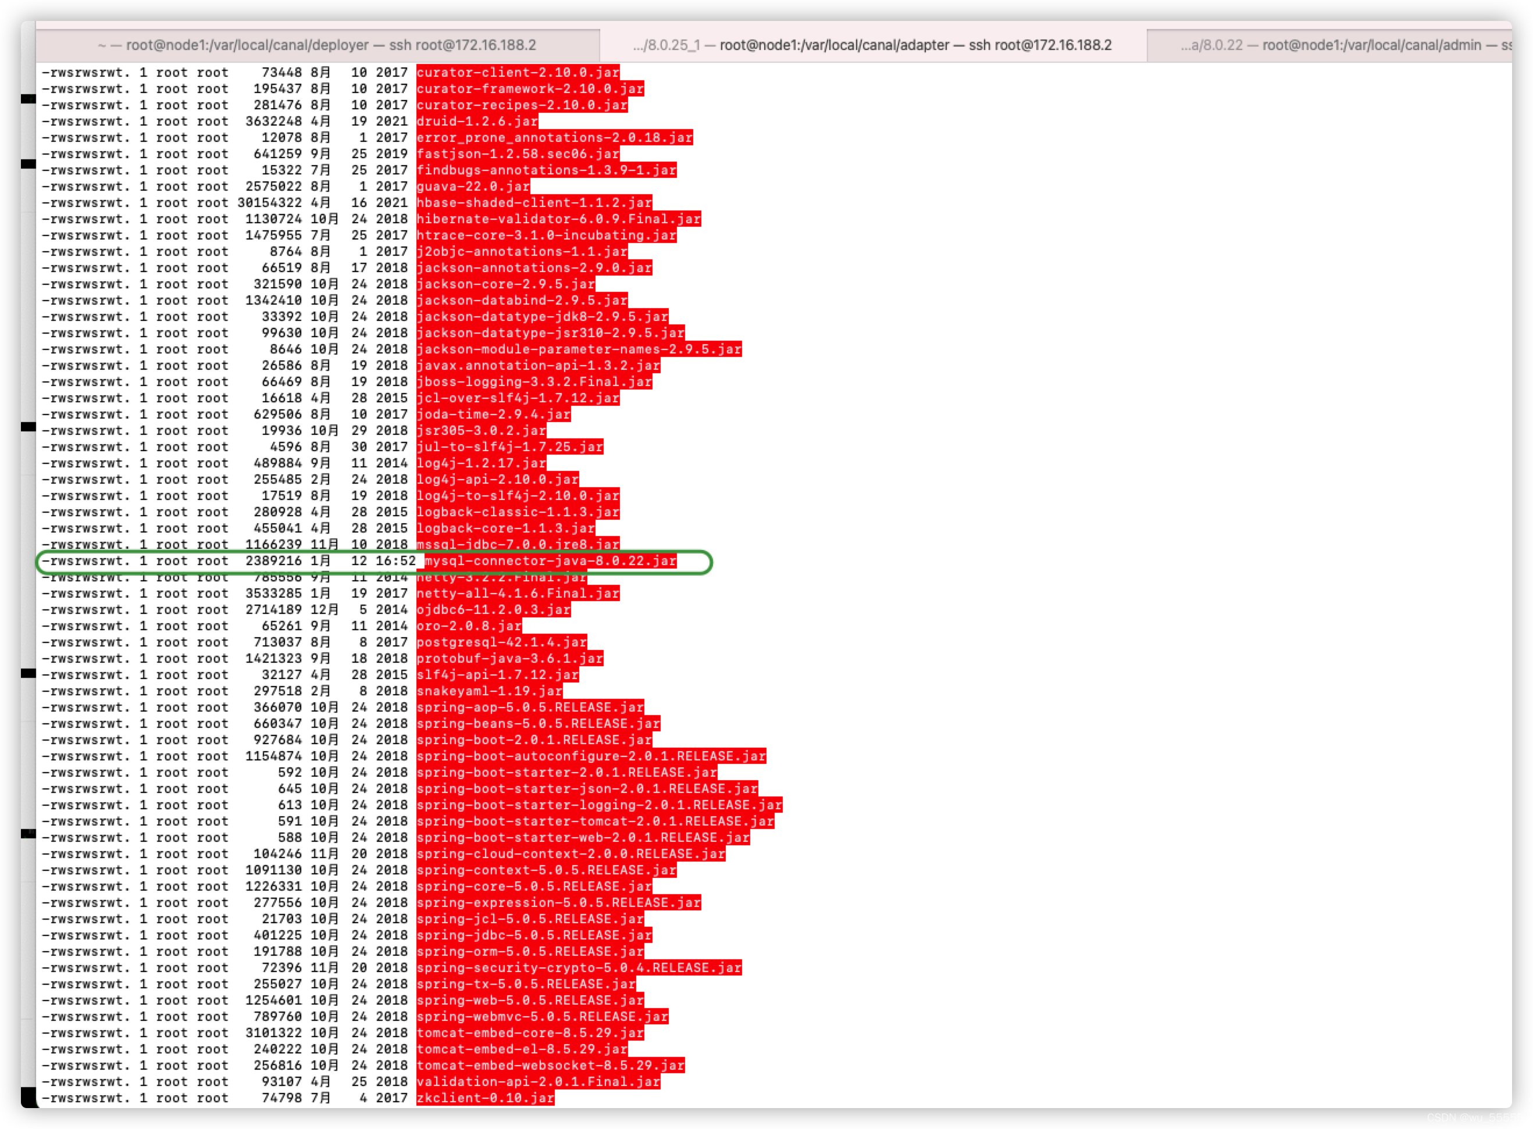Click the fastjson-1.2.58.sec06.jar filename

pos(518,153)
